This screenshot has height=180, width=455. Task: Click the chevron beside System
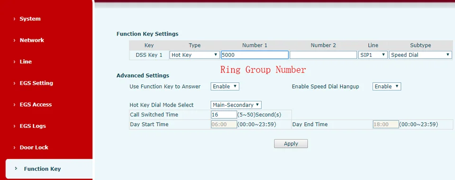[x=15, y=19]
